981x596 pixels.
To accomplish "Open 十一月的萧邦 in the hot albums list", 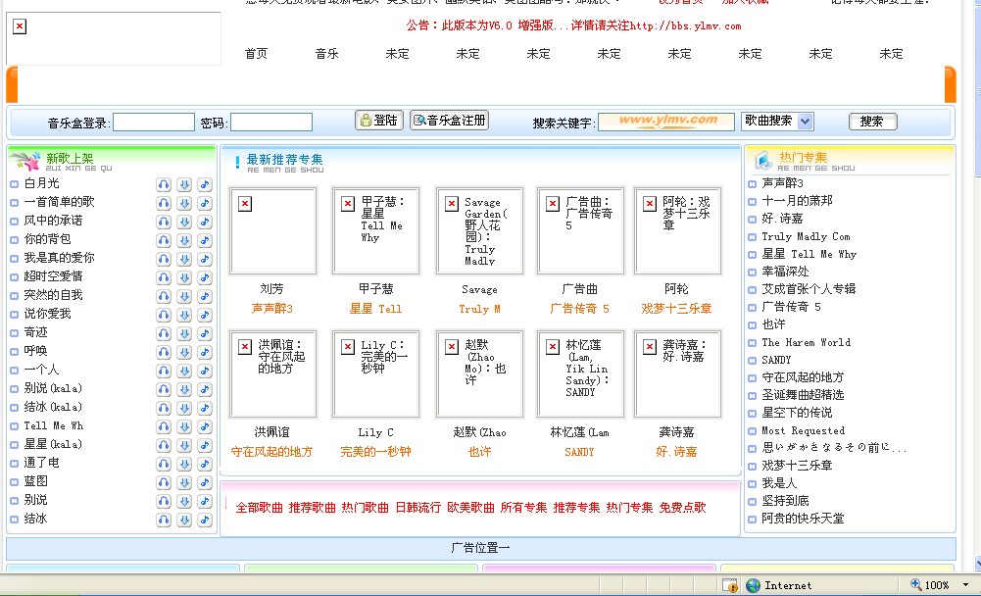I will pos(797,201).
